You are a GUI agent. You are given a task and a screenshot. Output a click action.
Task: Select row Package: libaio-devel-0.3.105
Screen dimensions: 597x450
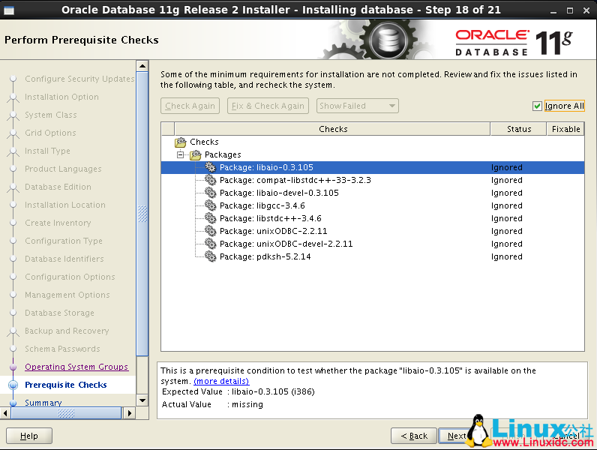tap(372, 193)
